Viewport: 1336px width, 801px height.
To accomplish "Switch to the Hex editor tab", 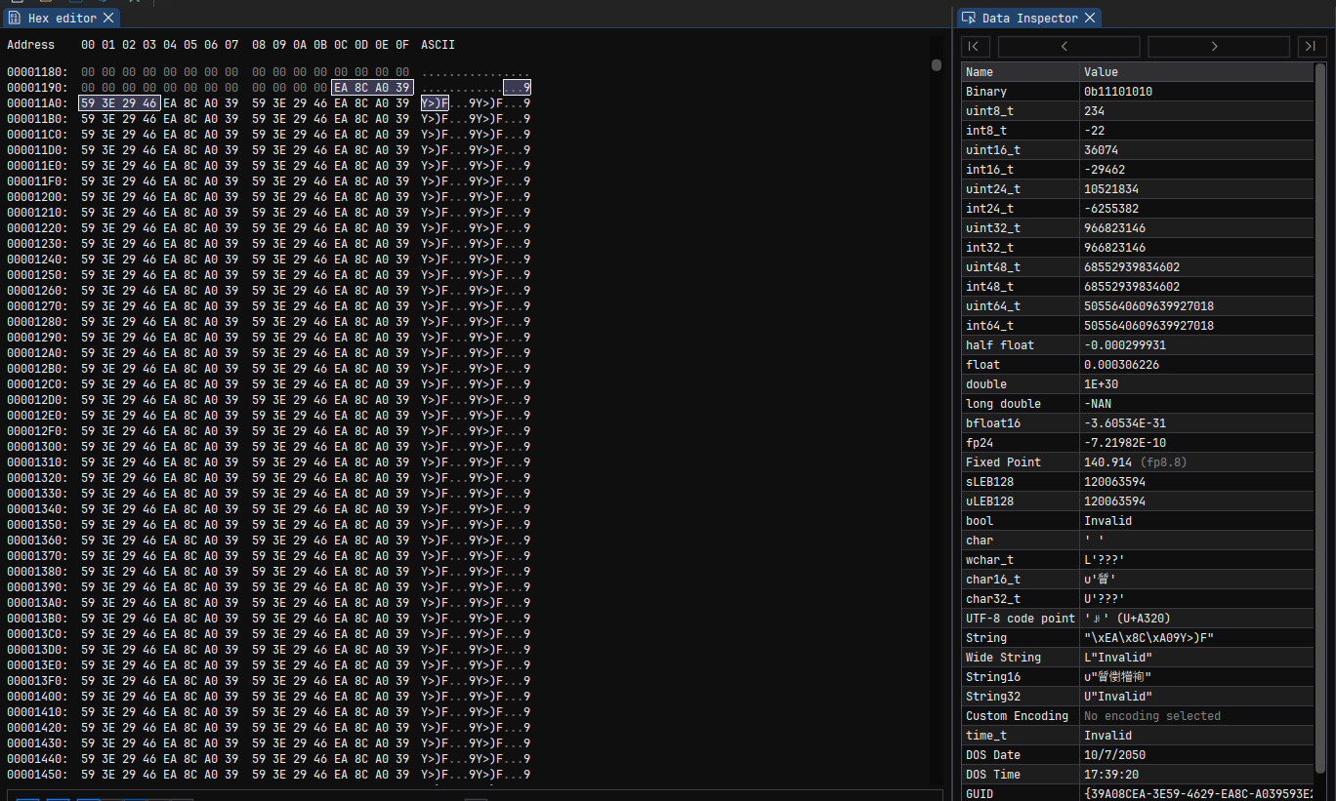I will click(x=61, y=17).
